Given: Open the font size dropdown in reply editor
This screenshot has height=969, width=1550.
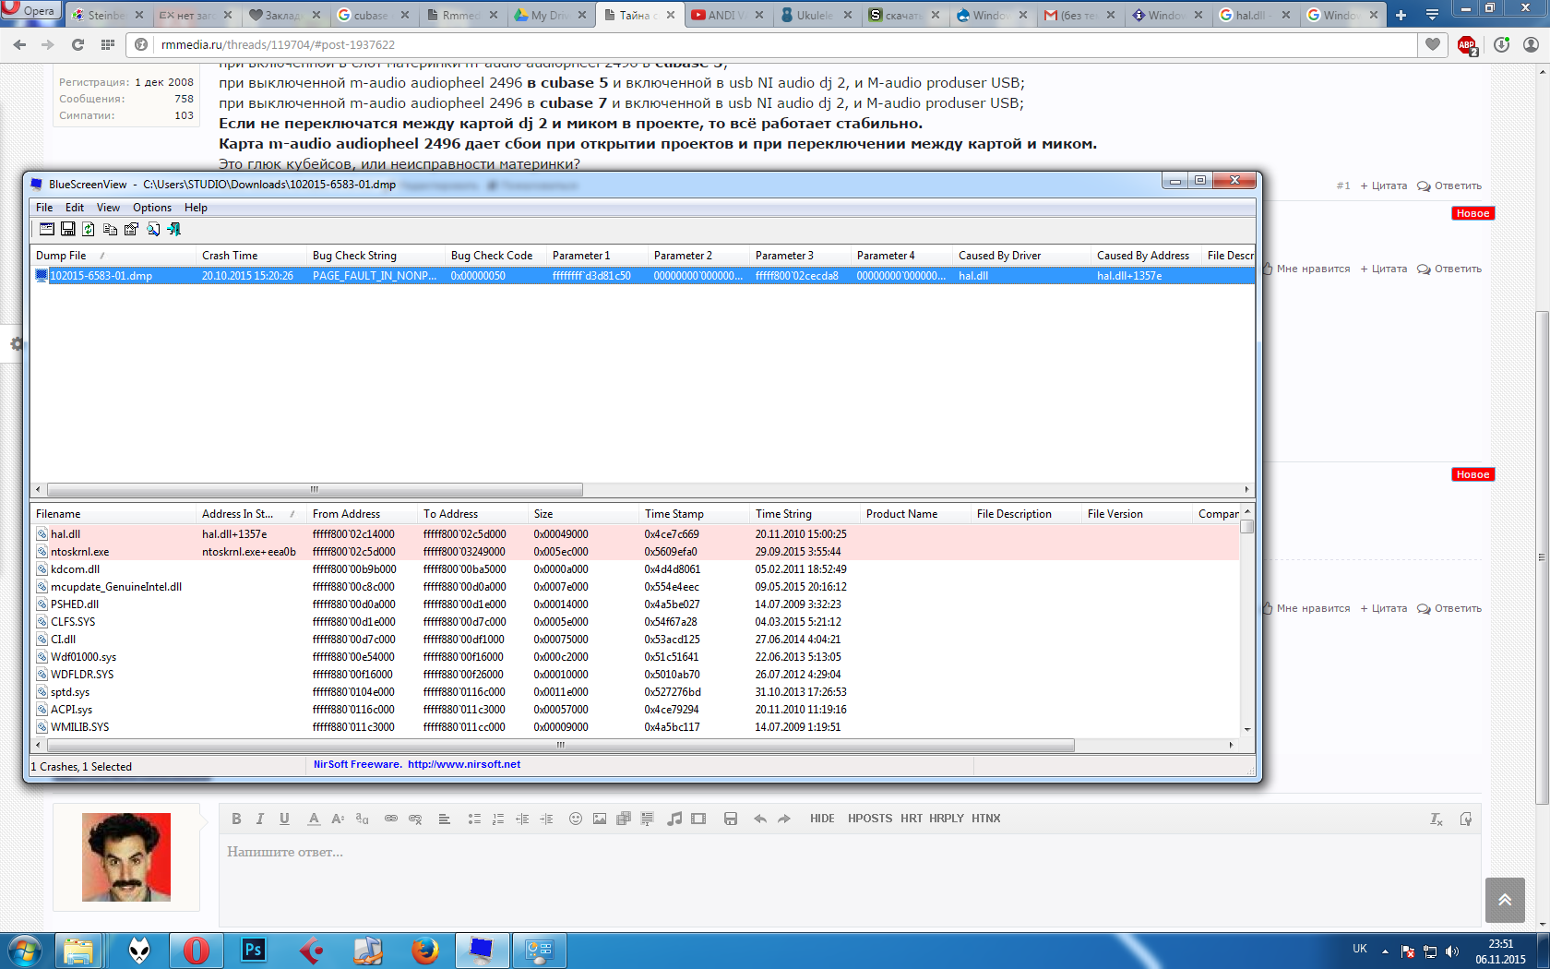Looking at the screenshot, I should [338, 819].
